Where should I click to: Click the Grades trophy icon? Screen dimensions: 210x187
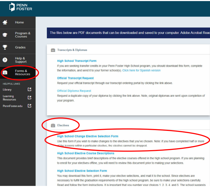point(5,47)
